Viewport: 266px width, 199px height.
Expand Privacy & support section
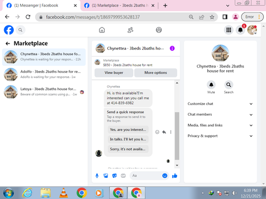(220, 136)
